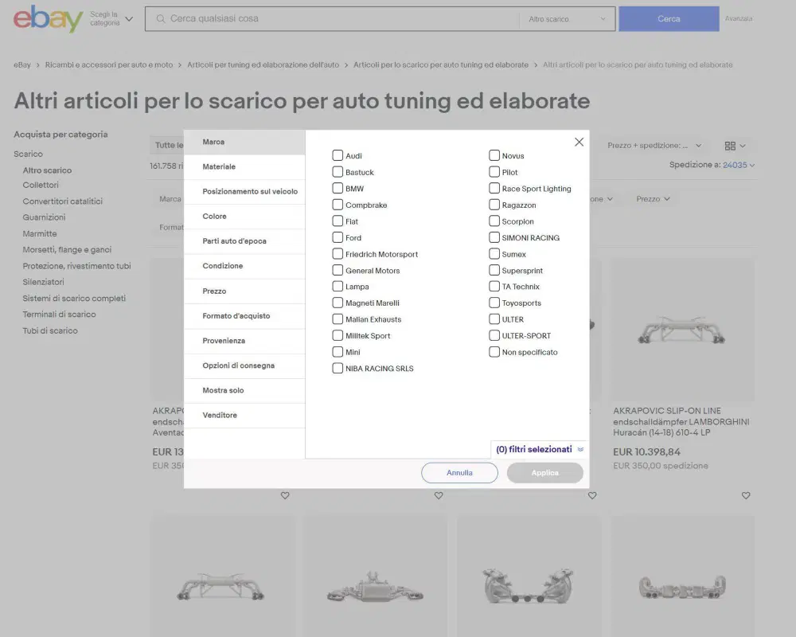796x637 pixels.
Task: Check the Audi brand checkbox
Action: (x=338, y=155)
